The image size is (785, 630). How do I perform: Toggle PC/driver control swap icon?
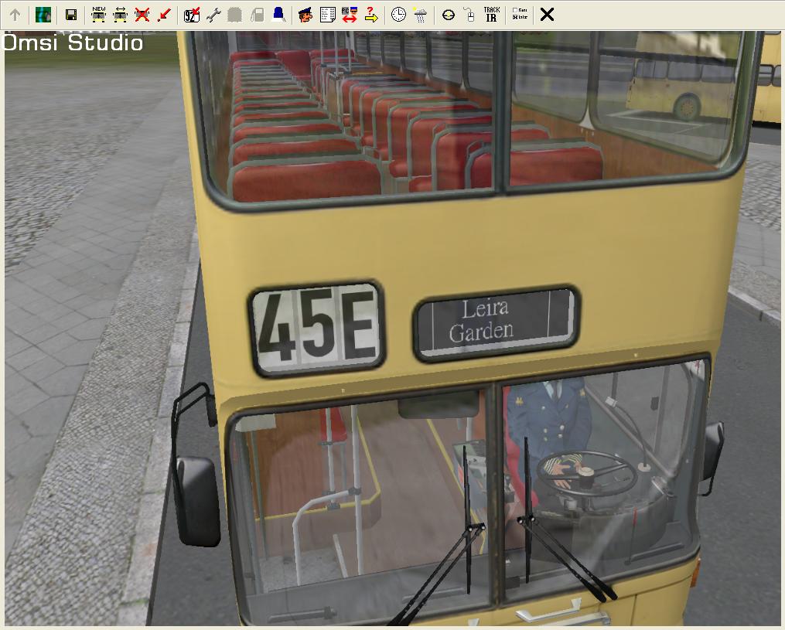click(349, 15)
